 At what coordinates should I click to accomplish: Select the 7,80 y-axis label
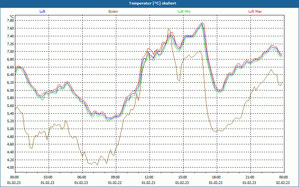(x=10, y=21)
